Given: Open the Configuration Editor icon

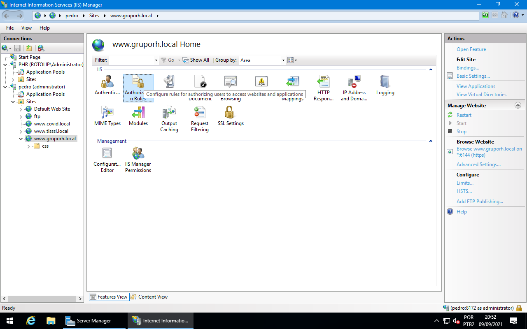Looking at the screenshot, I should coord(107,153).
